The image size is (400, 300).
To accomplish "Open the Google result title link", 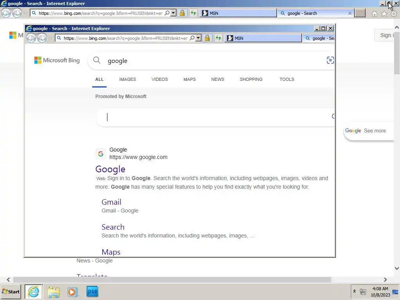I will tap(110, 169).
